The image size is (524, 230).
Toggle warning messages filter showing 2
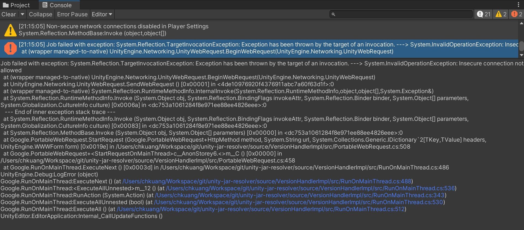[501, 14]
